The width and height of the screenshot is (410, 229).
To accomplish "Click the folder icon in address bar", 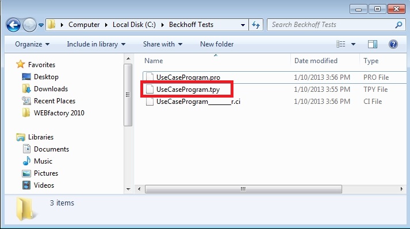I will click(x=52, y=25).
